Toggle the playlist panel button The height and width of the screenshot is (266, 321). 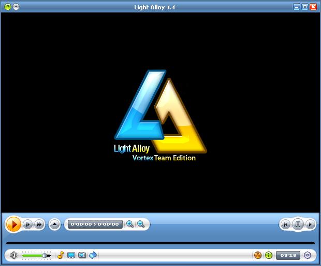pos(298,225)
